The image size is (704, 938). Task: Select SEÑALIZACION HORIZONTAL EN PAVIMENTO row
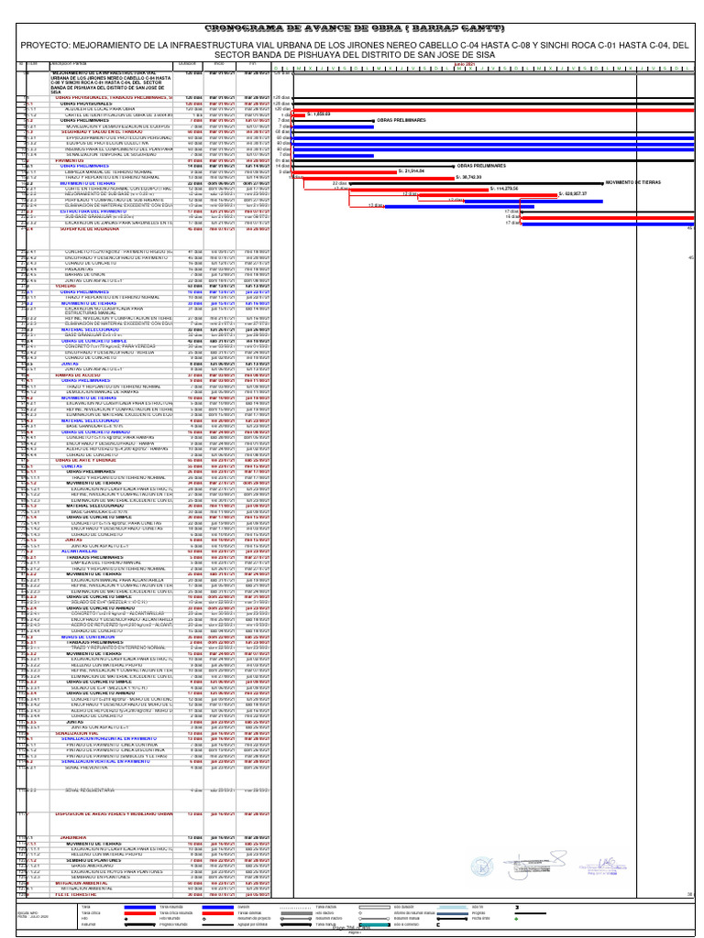(x=144, y=739)
